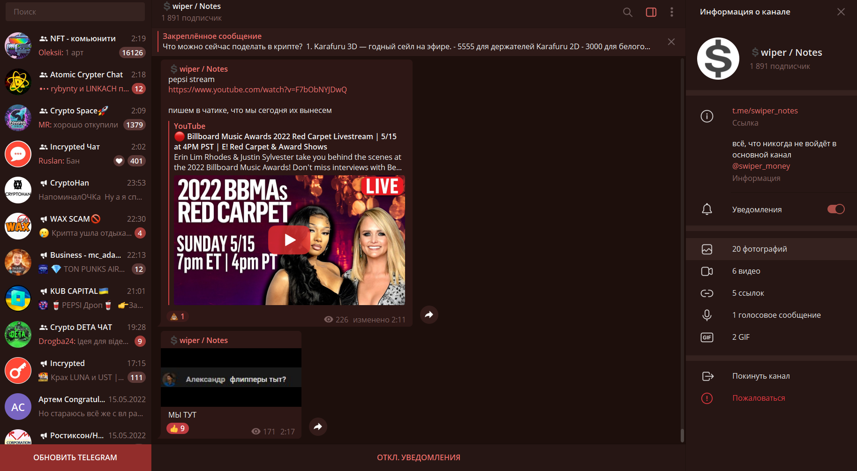Open the t.me/swiper_notes link

click(765, 111)
